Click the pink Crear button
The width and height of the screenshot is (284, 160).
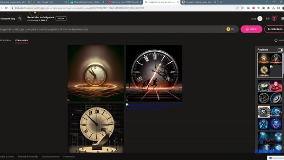click(251, 29)
